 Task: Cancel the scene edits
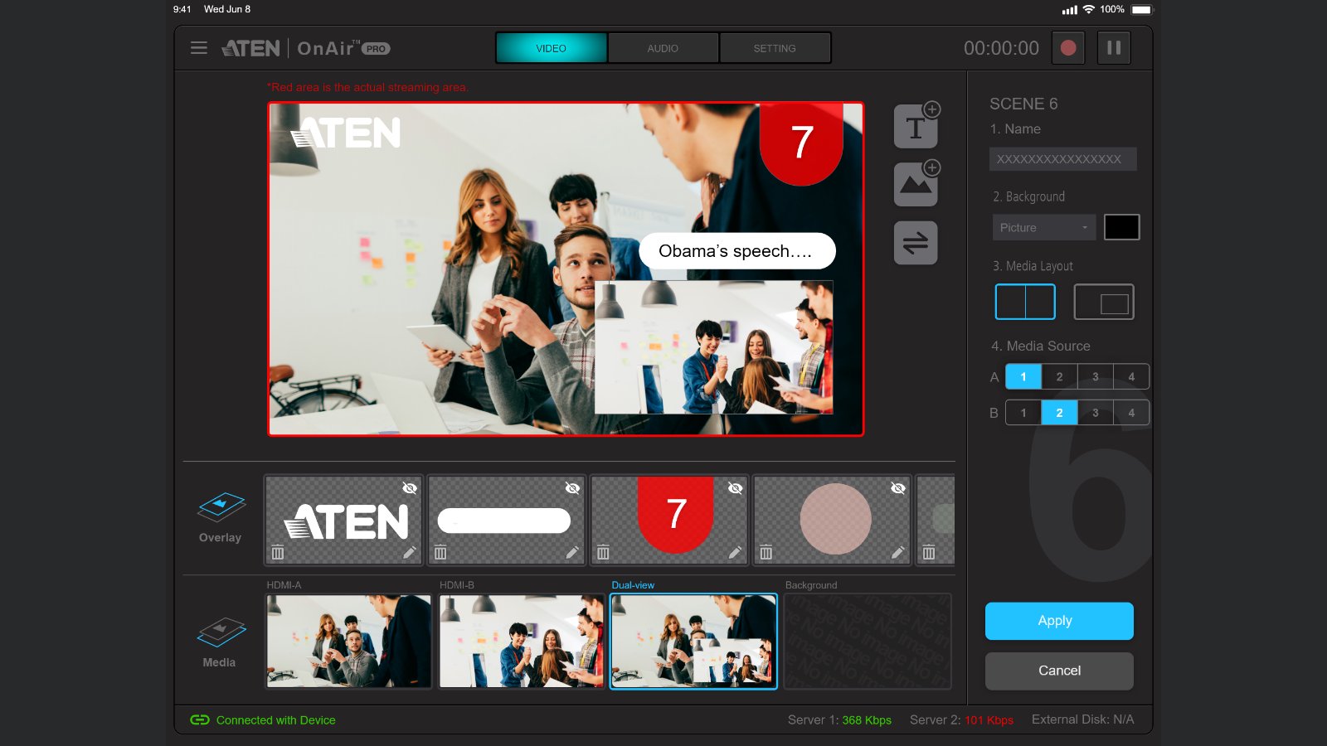(1059, 671)
